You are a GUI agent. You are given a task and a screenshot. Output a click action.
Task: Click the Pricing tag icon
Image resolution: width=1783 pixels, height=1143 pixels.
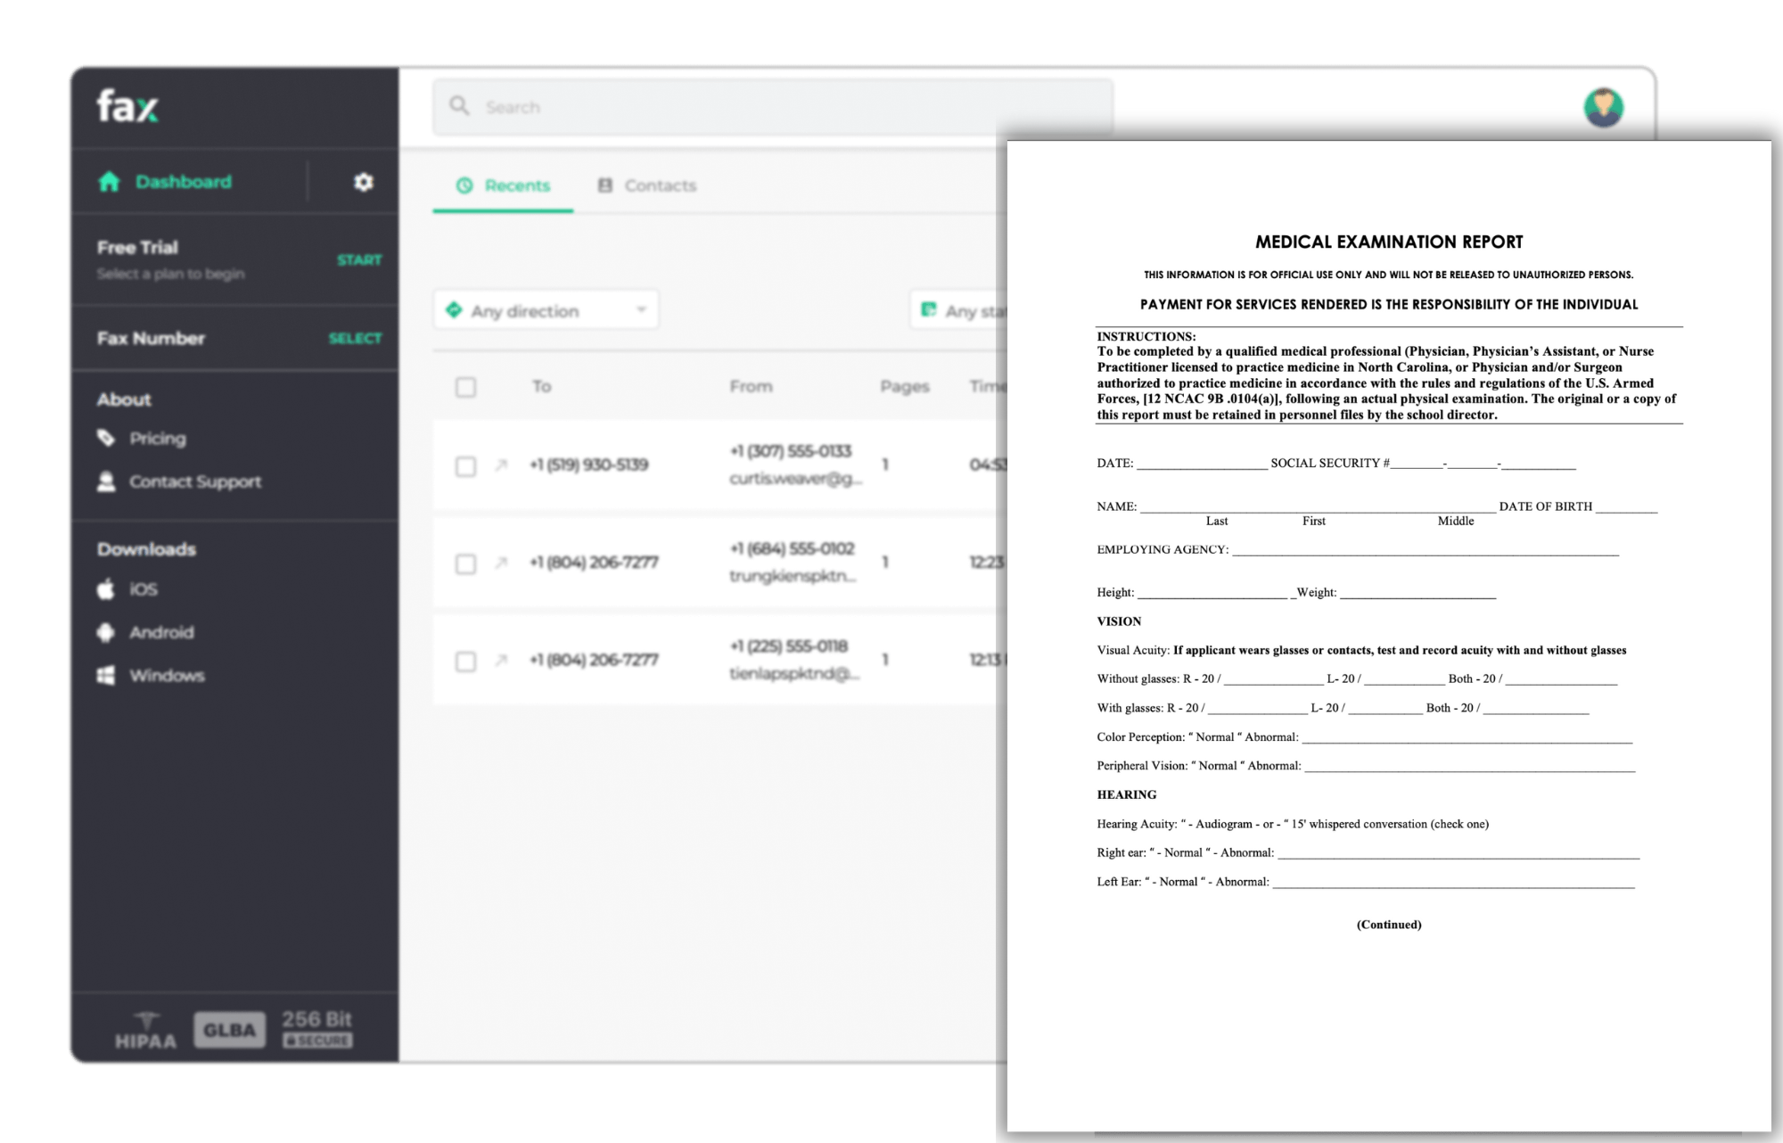pos(106,438)
